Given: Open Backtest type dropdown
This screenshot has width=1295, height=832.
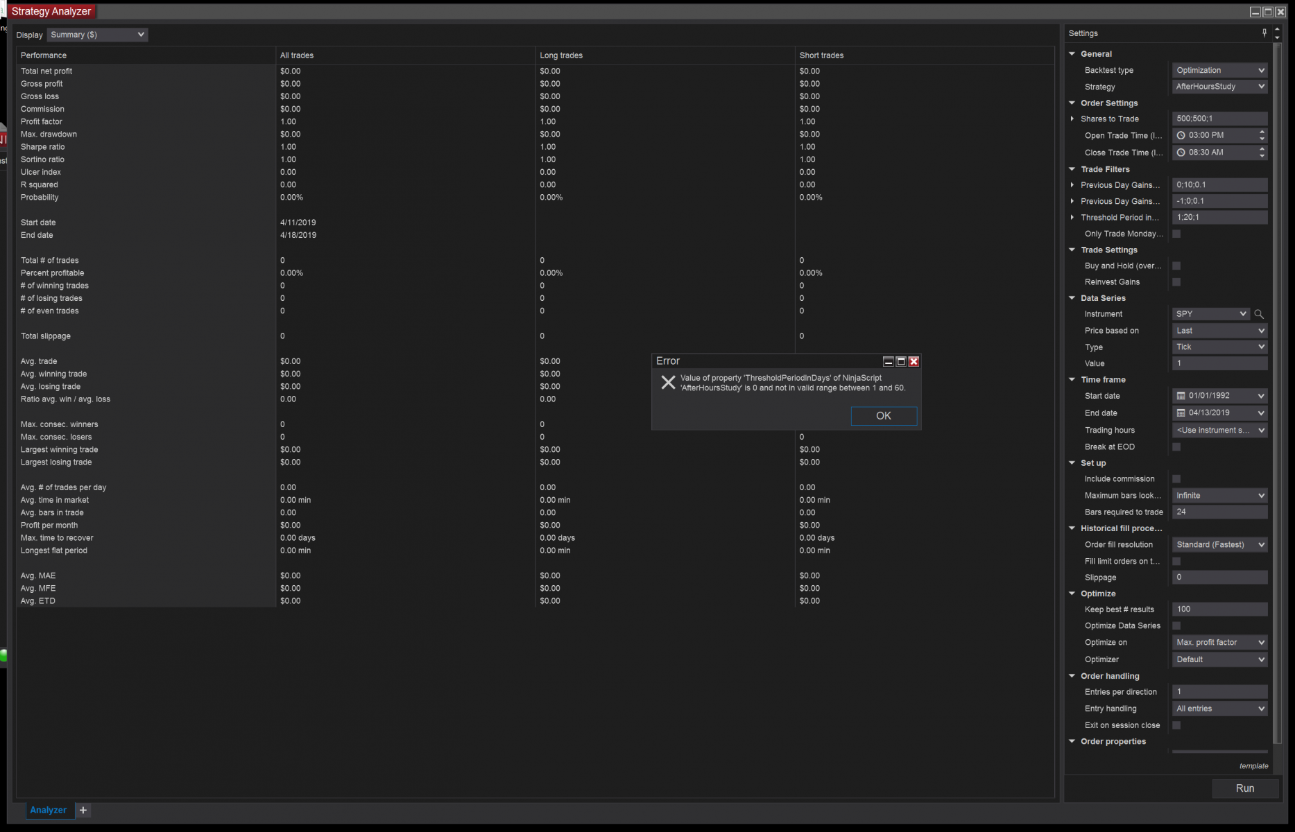Looking at the screenshot, I should pos(1219,70).
